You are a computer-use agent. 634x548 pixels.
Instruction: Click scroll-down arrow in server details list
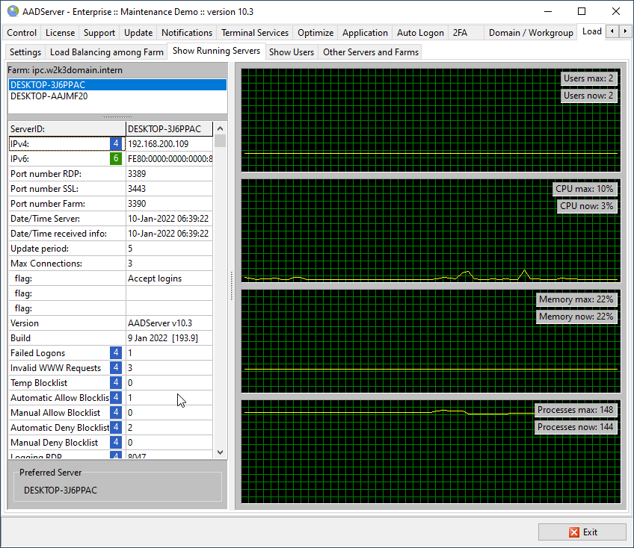coord(220,452)
